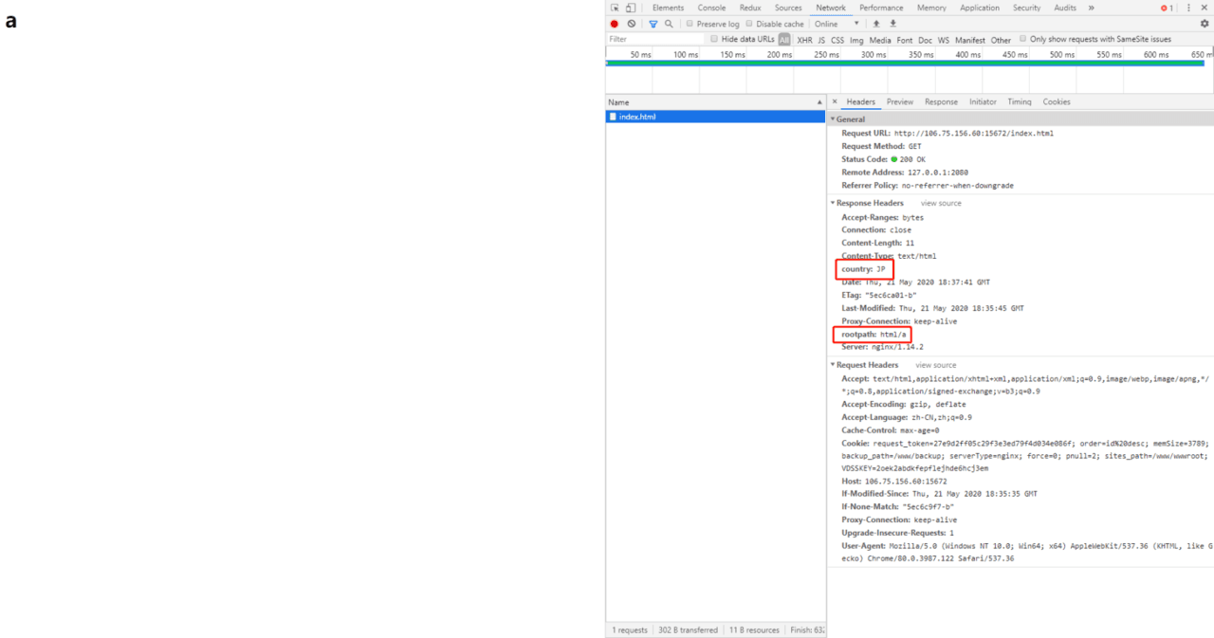1214x638 pixels.
Task: Activate the inspect element picker icon
Action: [x=615, y=8]
